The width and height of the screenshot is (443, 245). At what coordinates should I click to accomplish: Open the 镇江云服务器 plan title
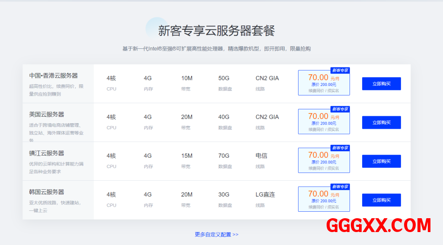coord(47,153)
